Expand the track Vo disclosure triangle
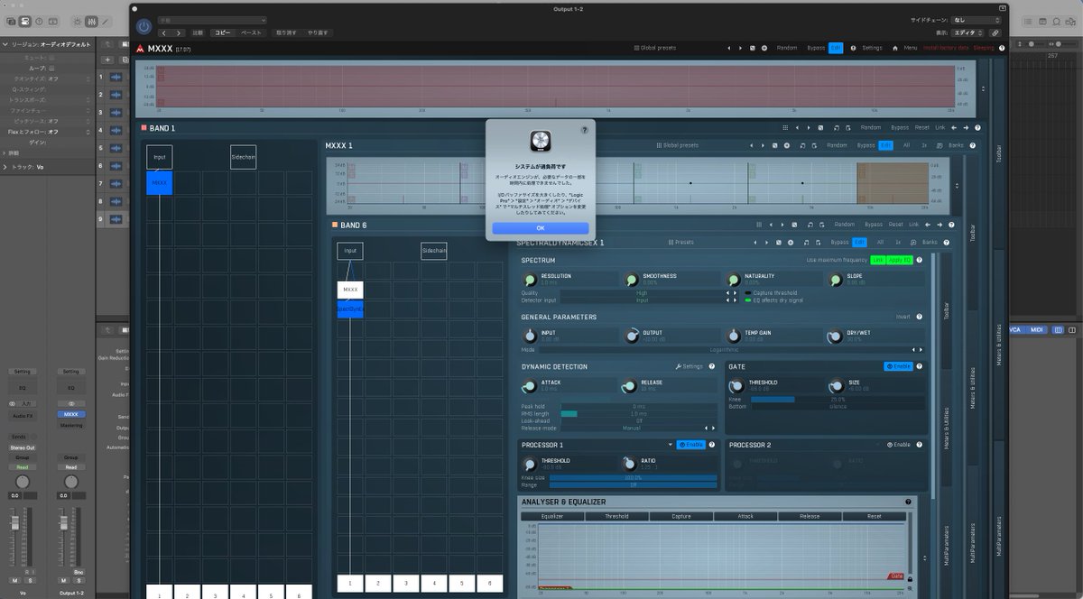 coord(5,167)
